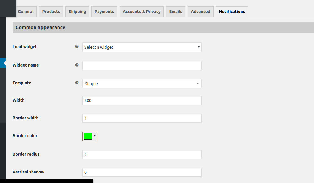This screenshot has height=183, width=314.
Task: Open the Advanced tab
Action: pos(200,12)
